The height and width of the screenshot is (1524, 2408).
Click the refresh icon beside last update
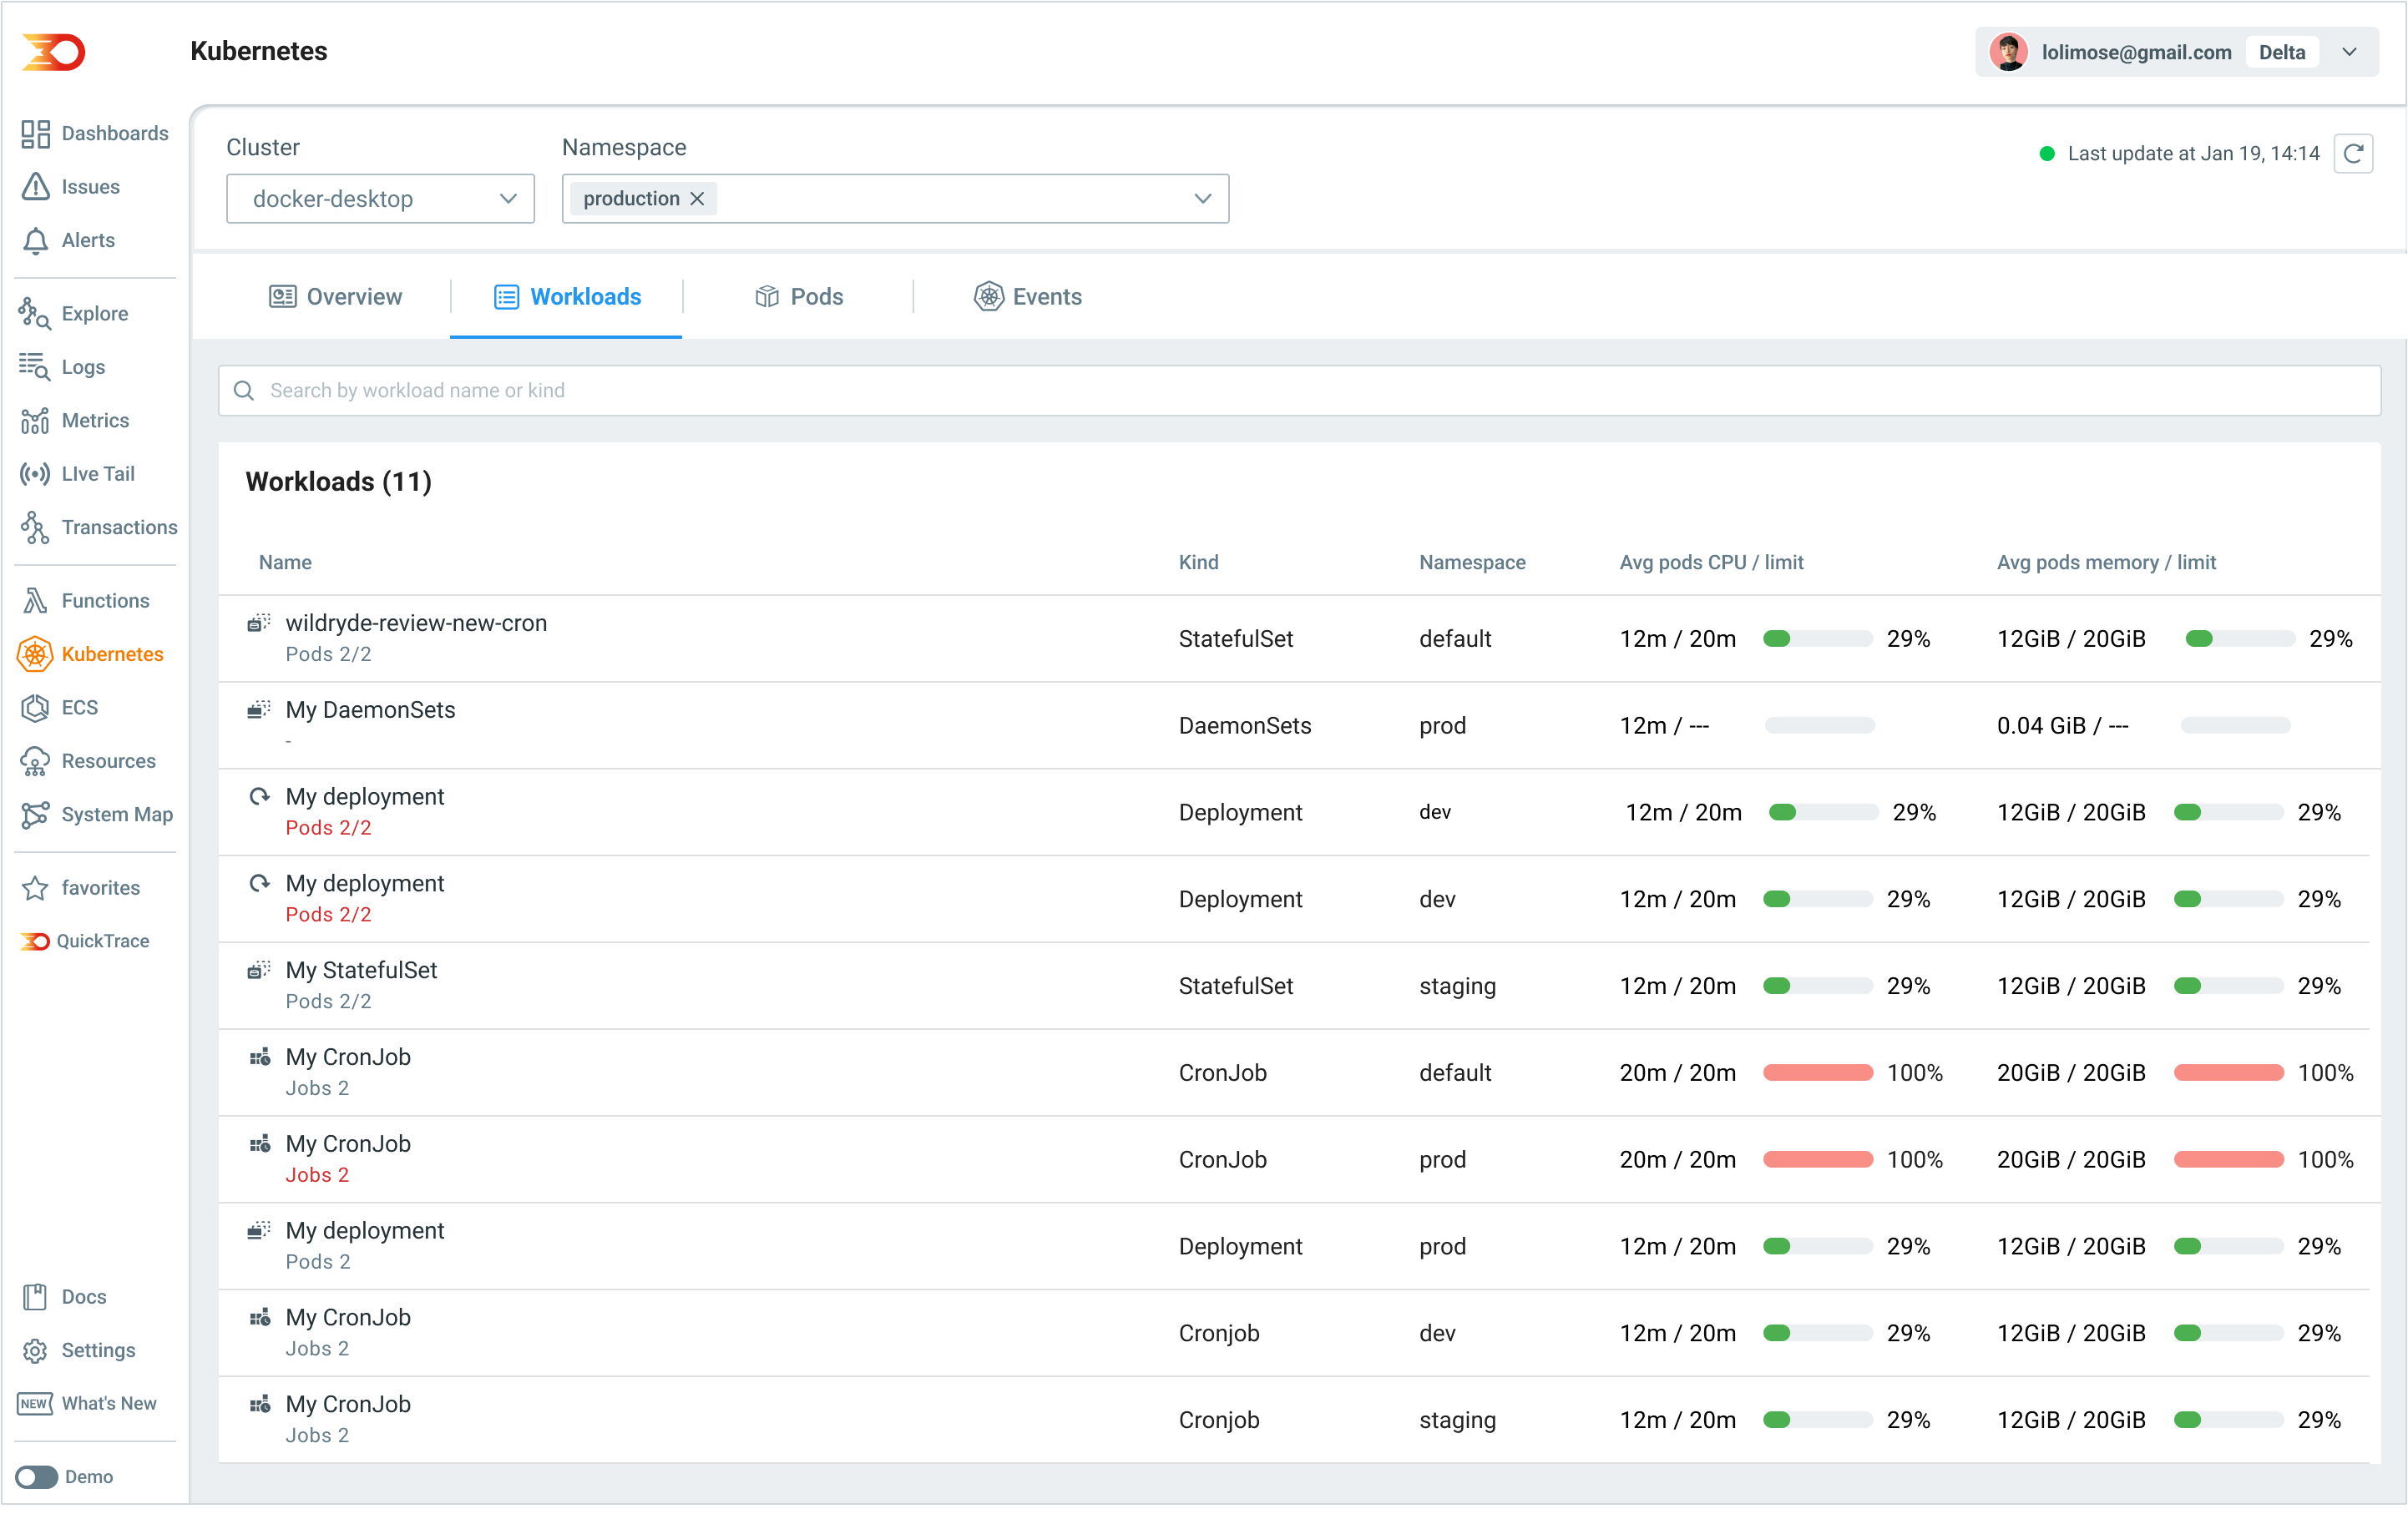pos(2352,154)
